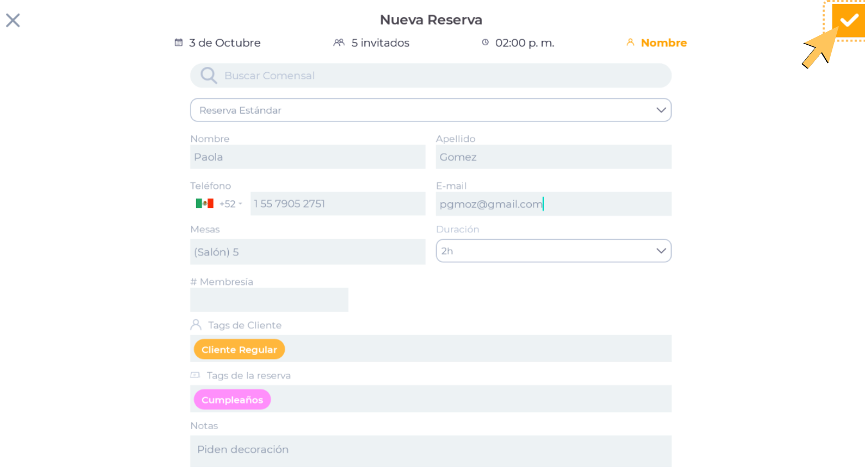Click the clock icon beside 02:00 p. m.
Image resolution: width=865 pixels, height=471 pixels.
pos(485,43)
